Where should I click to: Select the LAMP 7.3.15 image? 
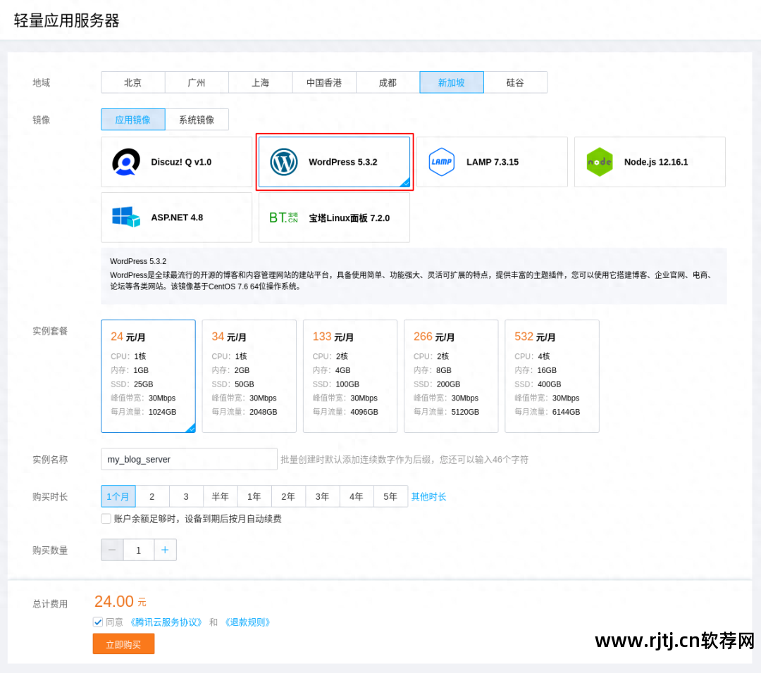(492, 161)
